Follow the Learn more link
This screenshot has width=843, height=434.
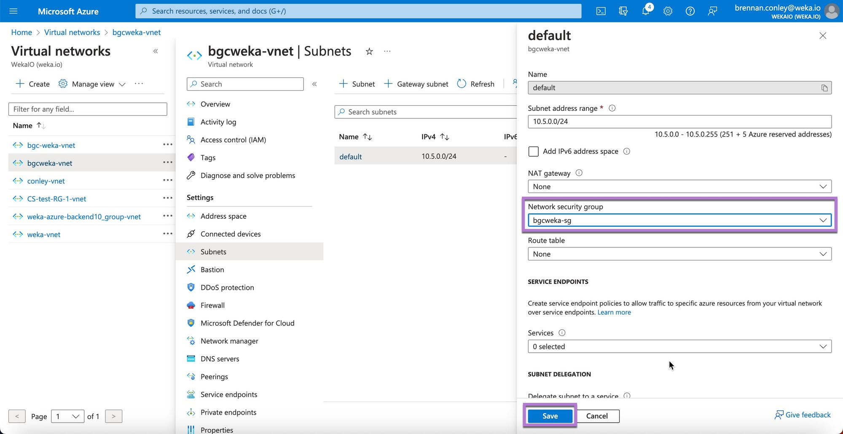click(x=614, y=313)
